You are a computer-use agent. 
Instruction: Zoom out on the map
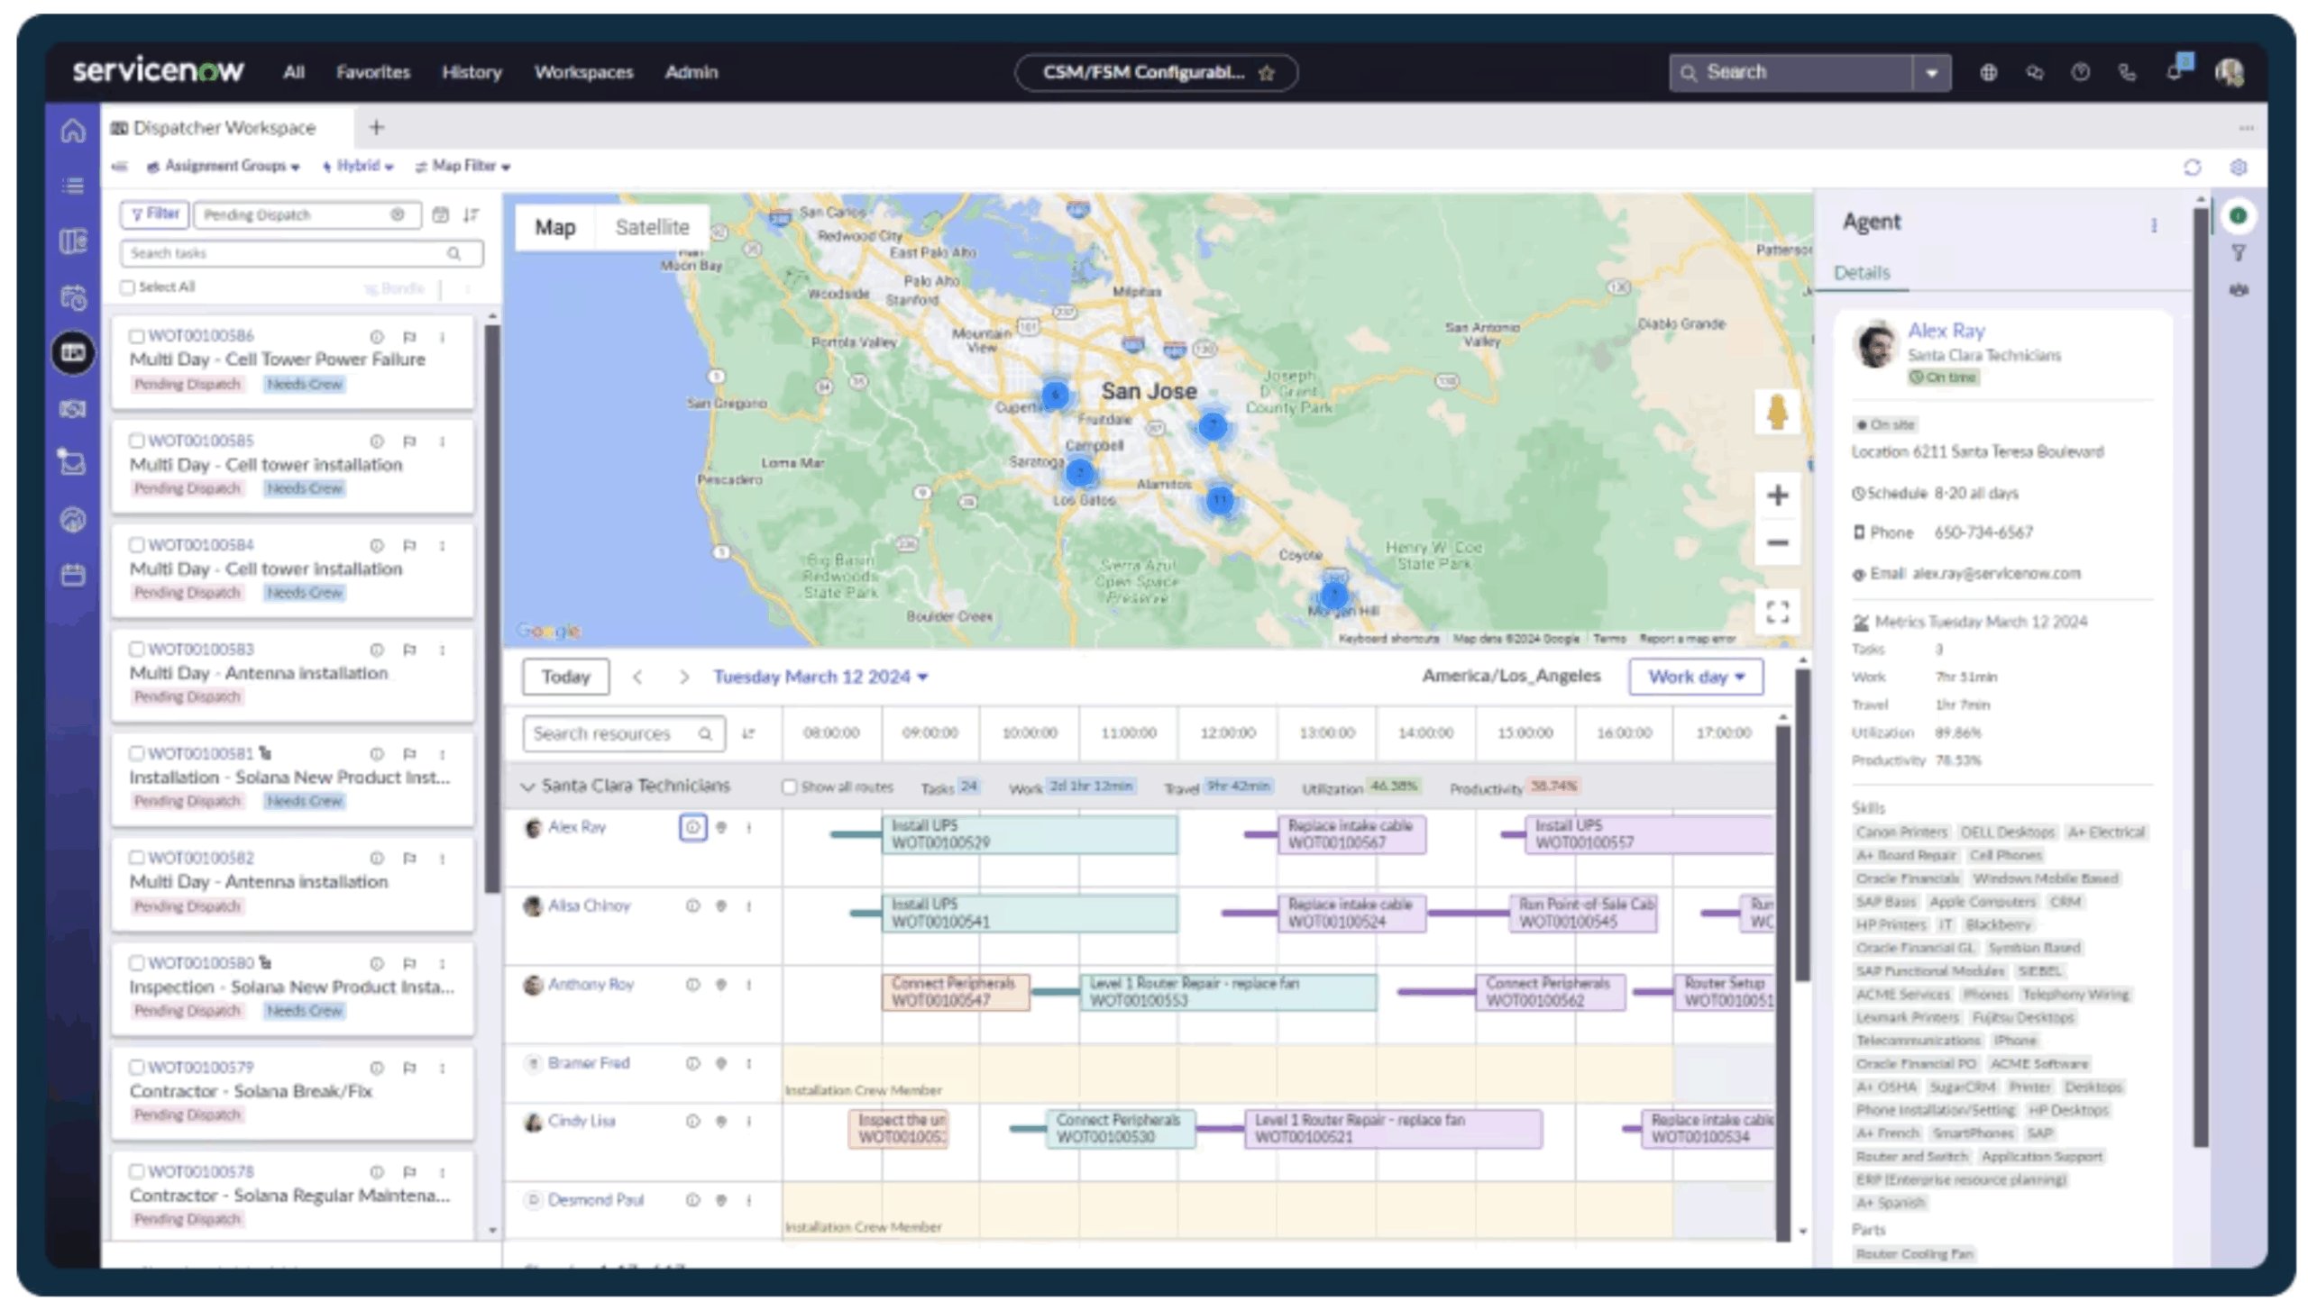[1777, 542]
